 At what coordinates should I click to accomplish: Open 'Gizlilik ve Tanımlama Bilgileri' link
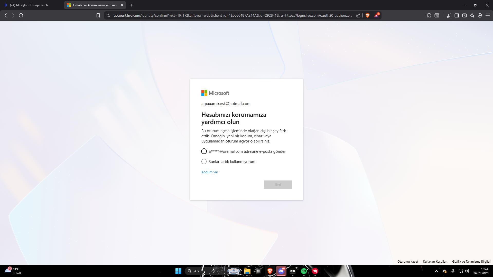click(472, 262)
